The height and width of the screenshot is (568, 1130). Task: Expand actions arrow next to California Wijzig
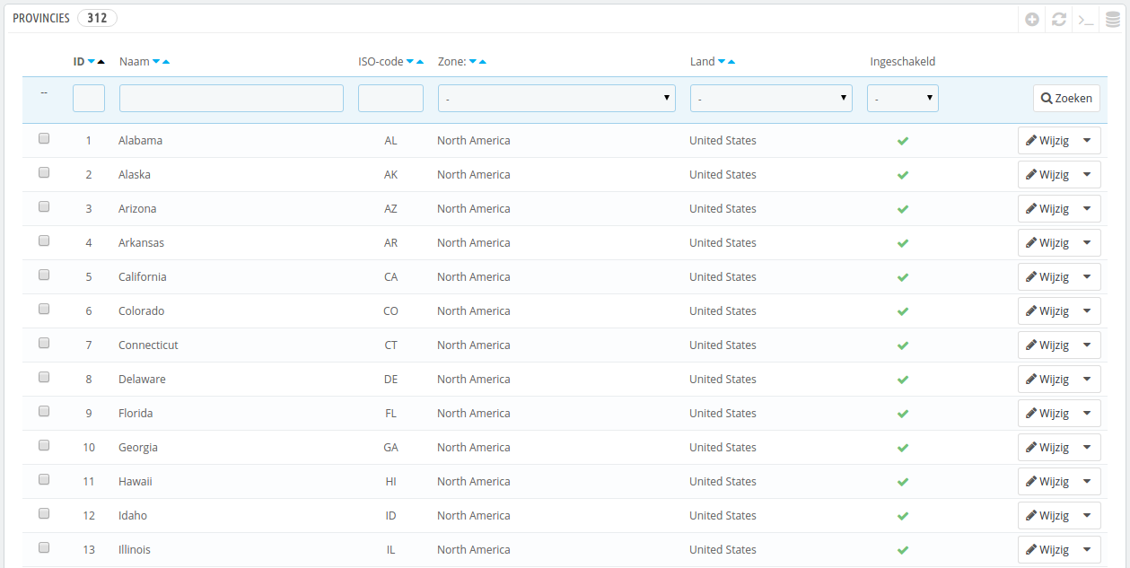pos(1088,277)
